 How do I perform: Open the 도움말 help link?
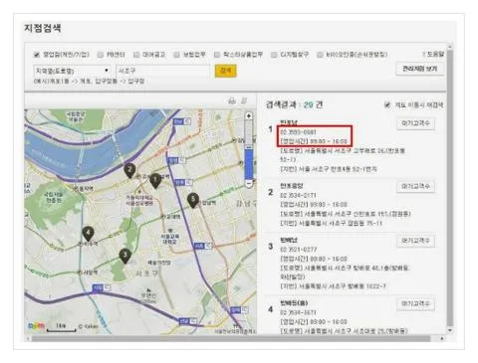(433, 54)
